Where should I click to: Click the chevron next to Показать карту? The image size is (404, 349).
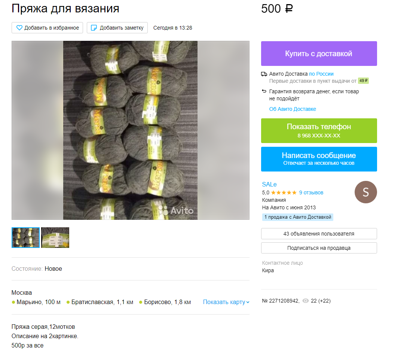[248, 302]
